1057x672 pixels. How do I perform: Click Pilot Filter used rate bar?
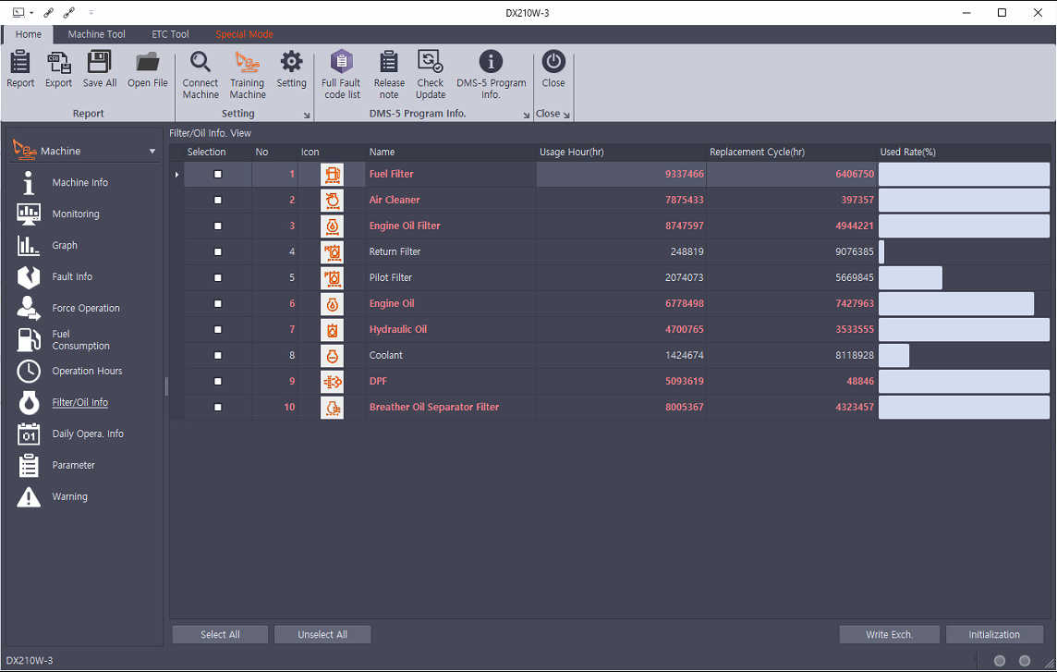tap(910, 277)
